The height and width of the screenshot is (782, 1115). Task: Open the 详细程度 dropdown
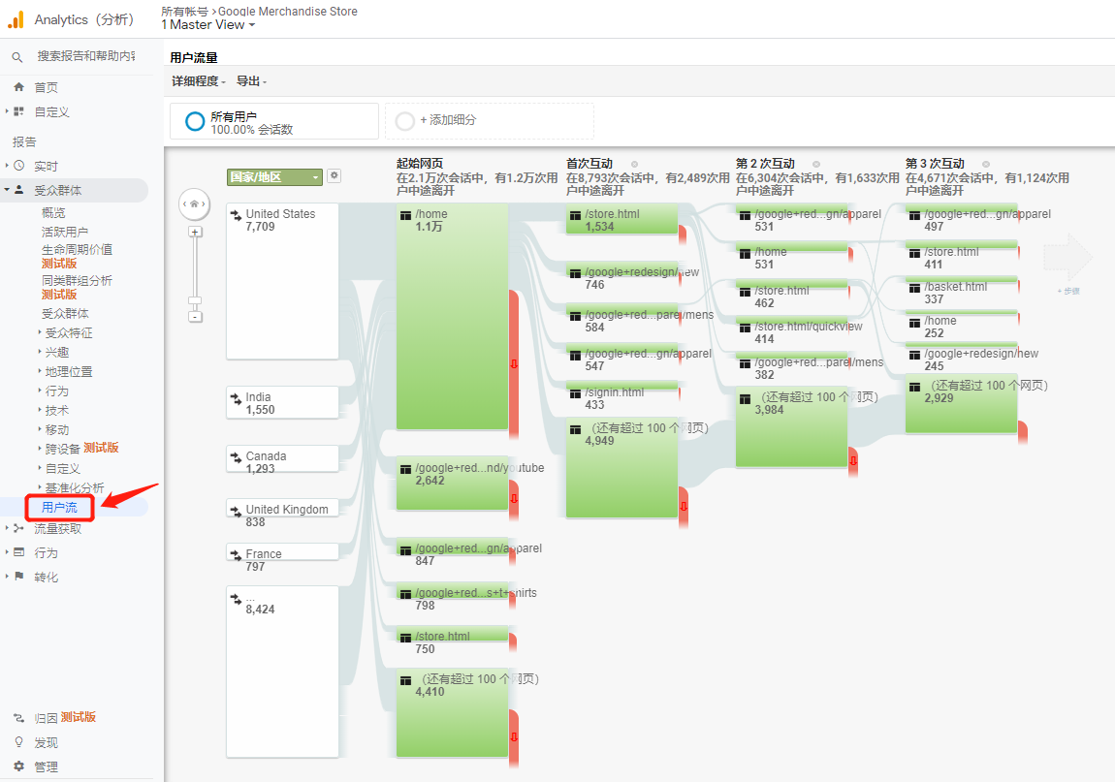pyautogui.click(x=199, y=81)
